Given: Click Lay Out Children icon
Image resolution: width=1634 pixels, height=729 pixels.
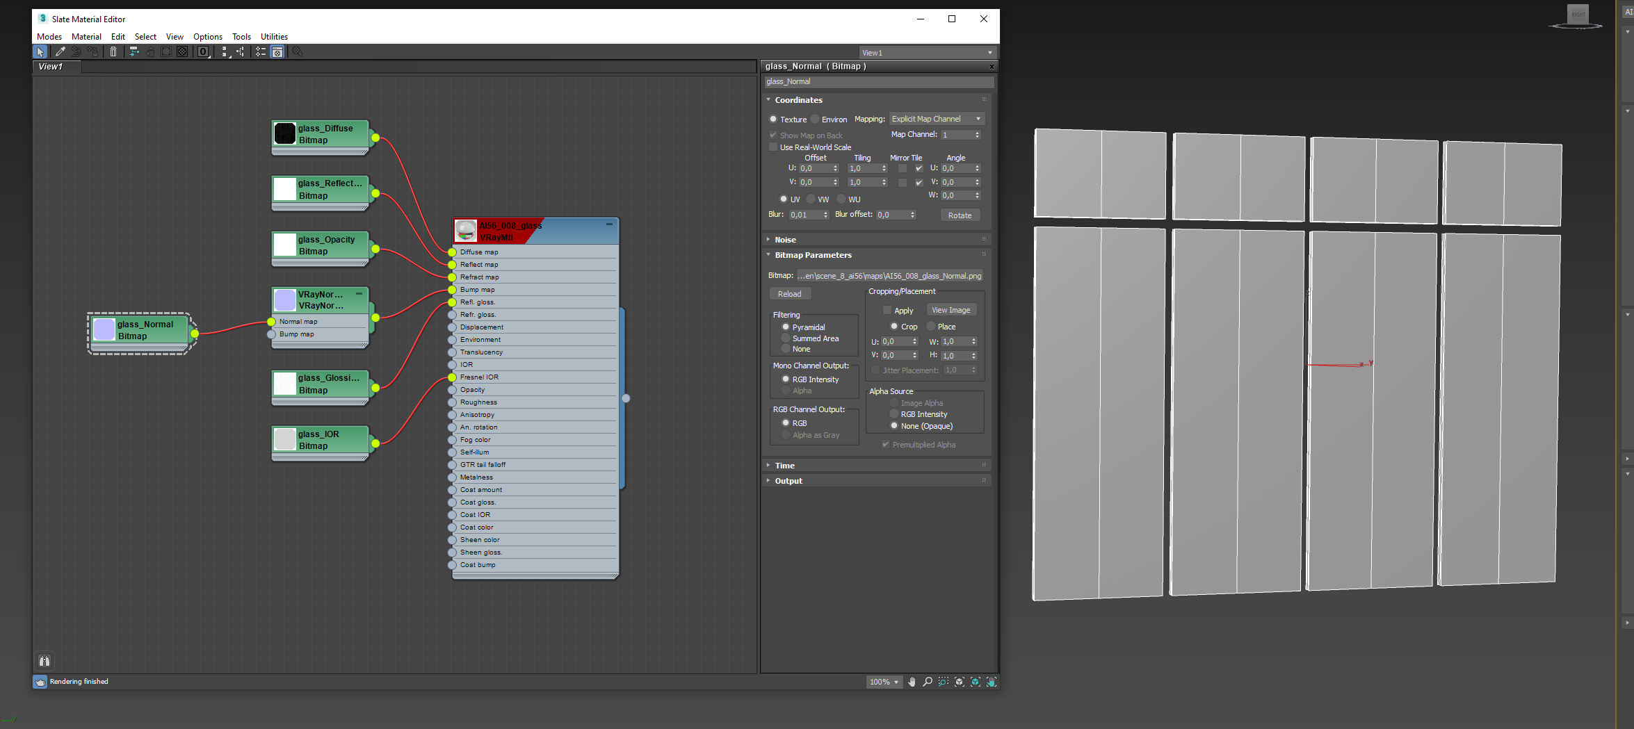Looking at the screenshot, I should pyautogui.click(x=240, y=52).
